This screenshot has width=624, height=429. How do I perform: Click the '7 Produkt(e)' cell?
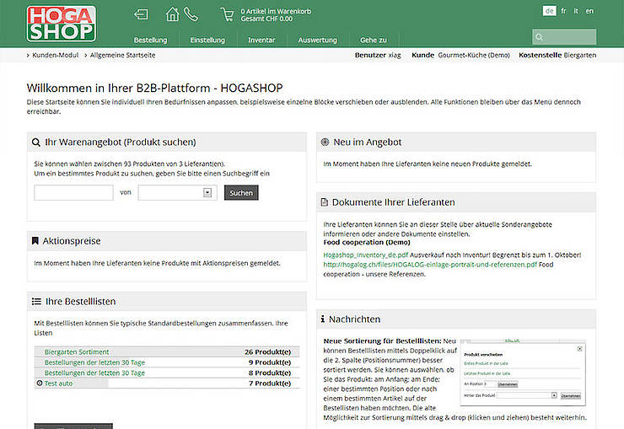click(270, 383)
